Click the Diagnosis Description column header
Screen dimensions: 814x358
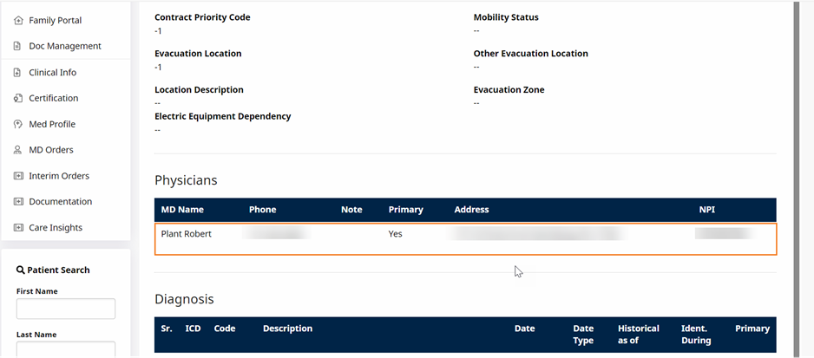(x=287, y=329)
